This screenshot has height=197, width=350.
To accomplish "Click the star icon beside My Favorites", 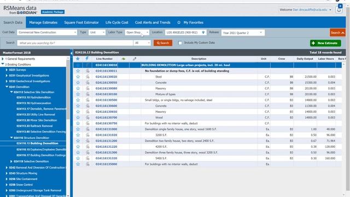I will coord(179,22).
